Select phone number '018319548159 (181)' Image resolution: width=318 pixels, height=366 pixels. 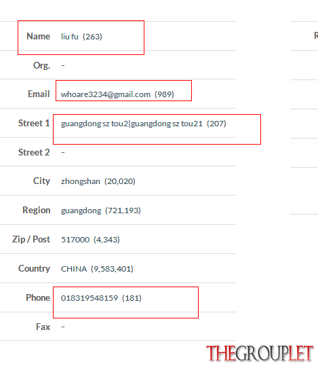tap(101, 298)
